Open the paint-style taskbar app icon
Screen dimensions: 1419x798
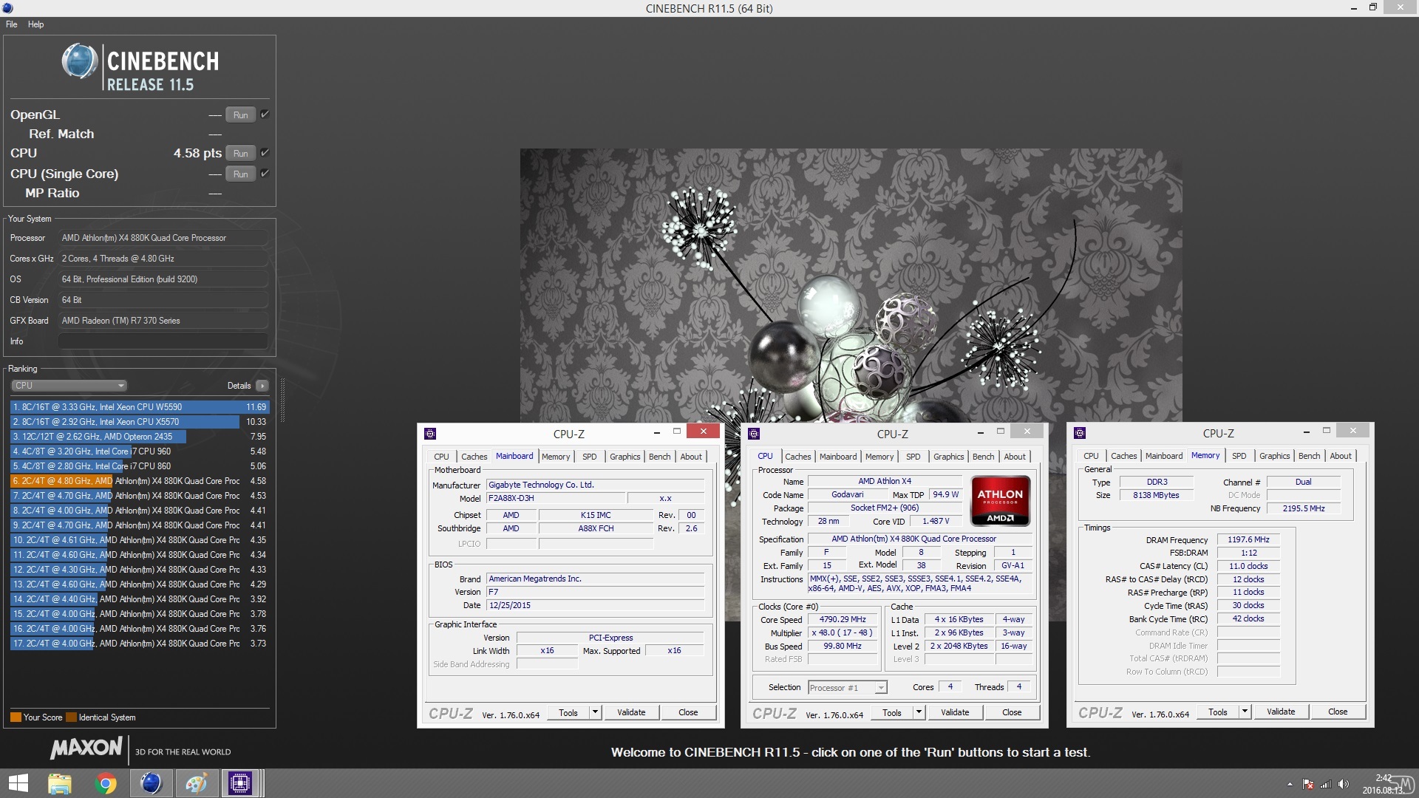196,783
